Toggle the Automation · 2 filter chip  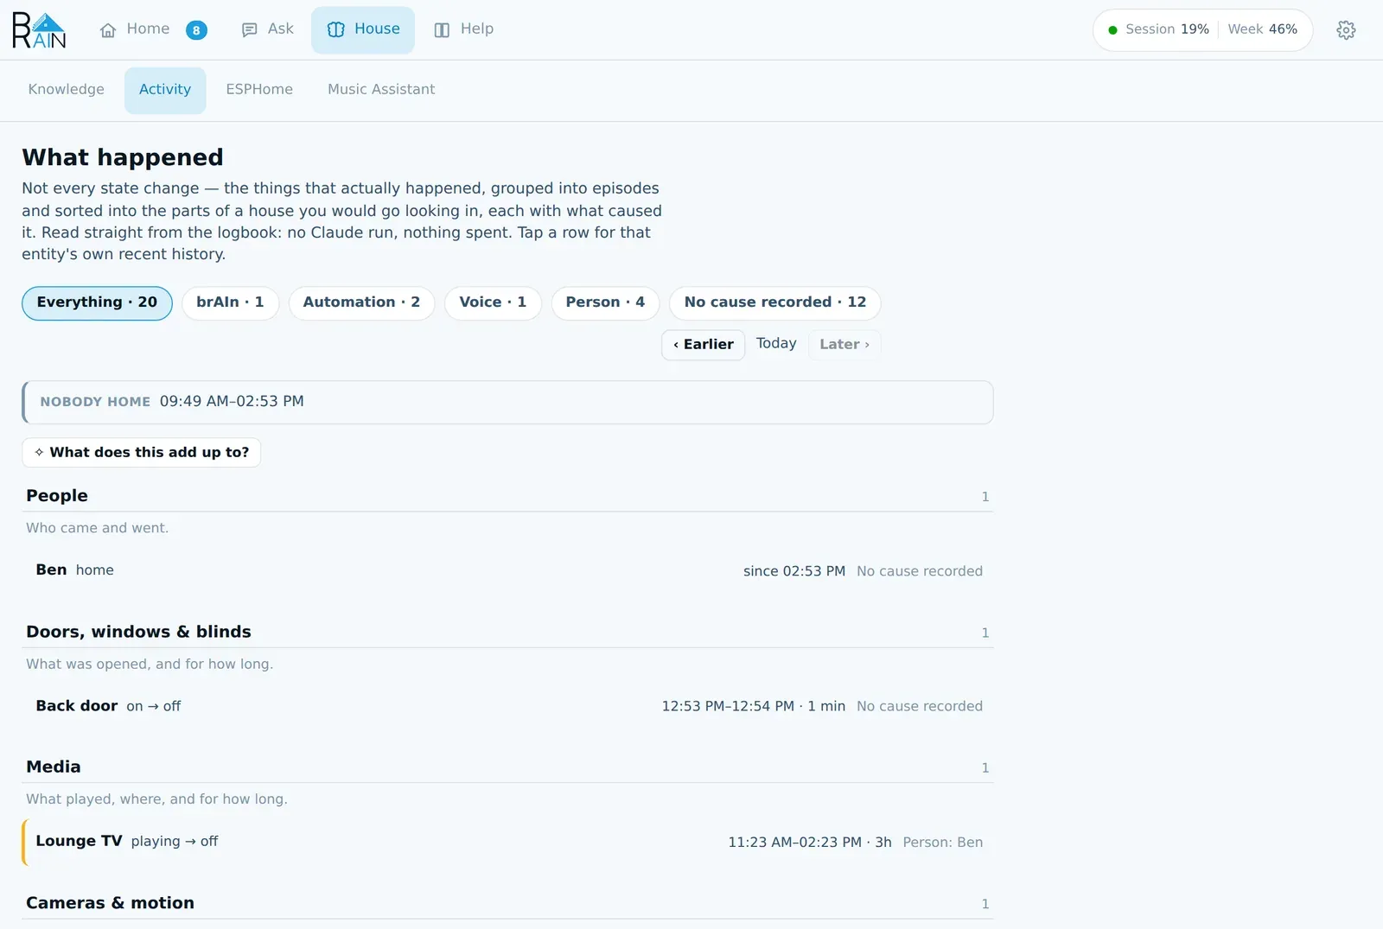pyautogui.click(x=361, y=302)
